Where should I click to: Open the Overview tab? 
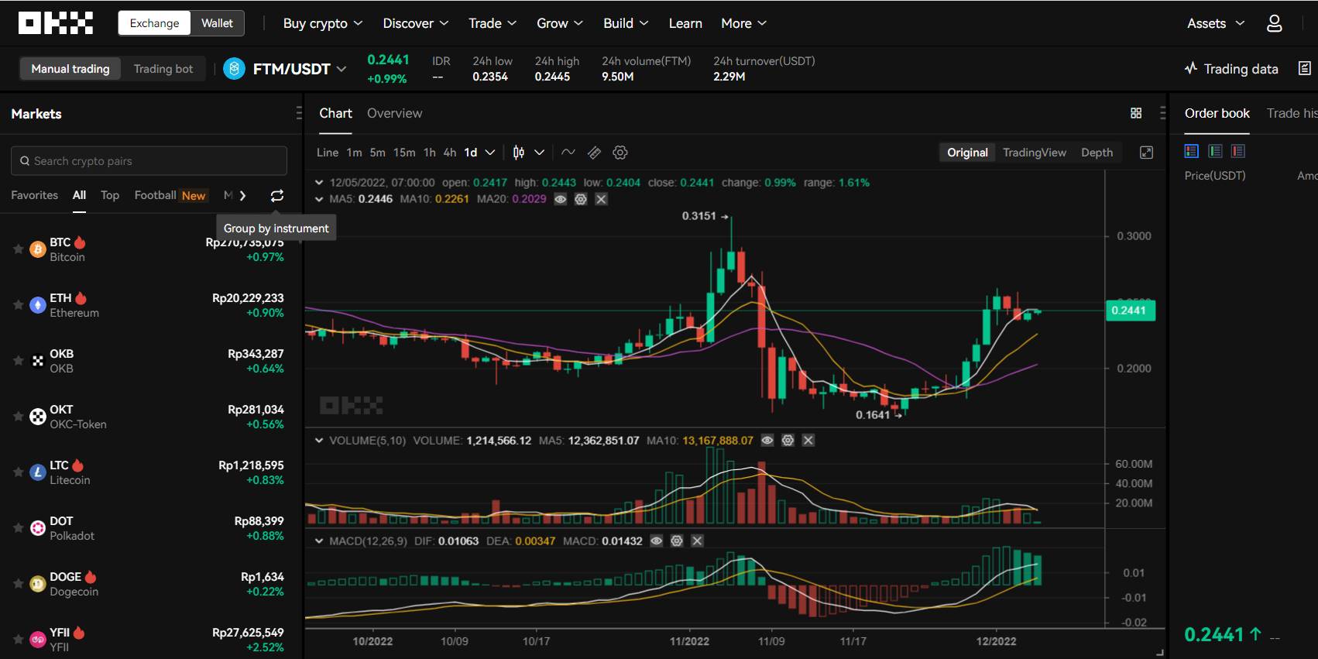point(395,113)
